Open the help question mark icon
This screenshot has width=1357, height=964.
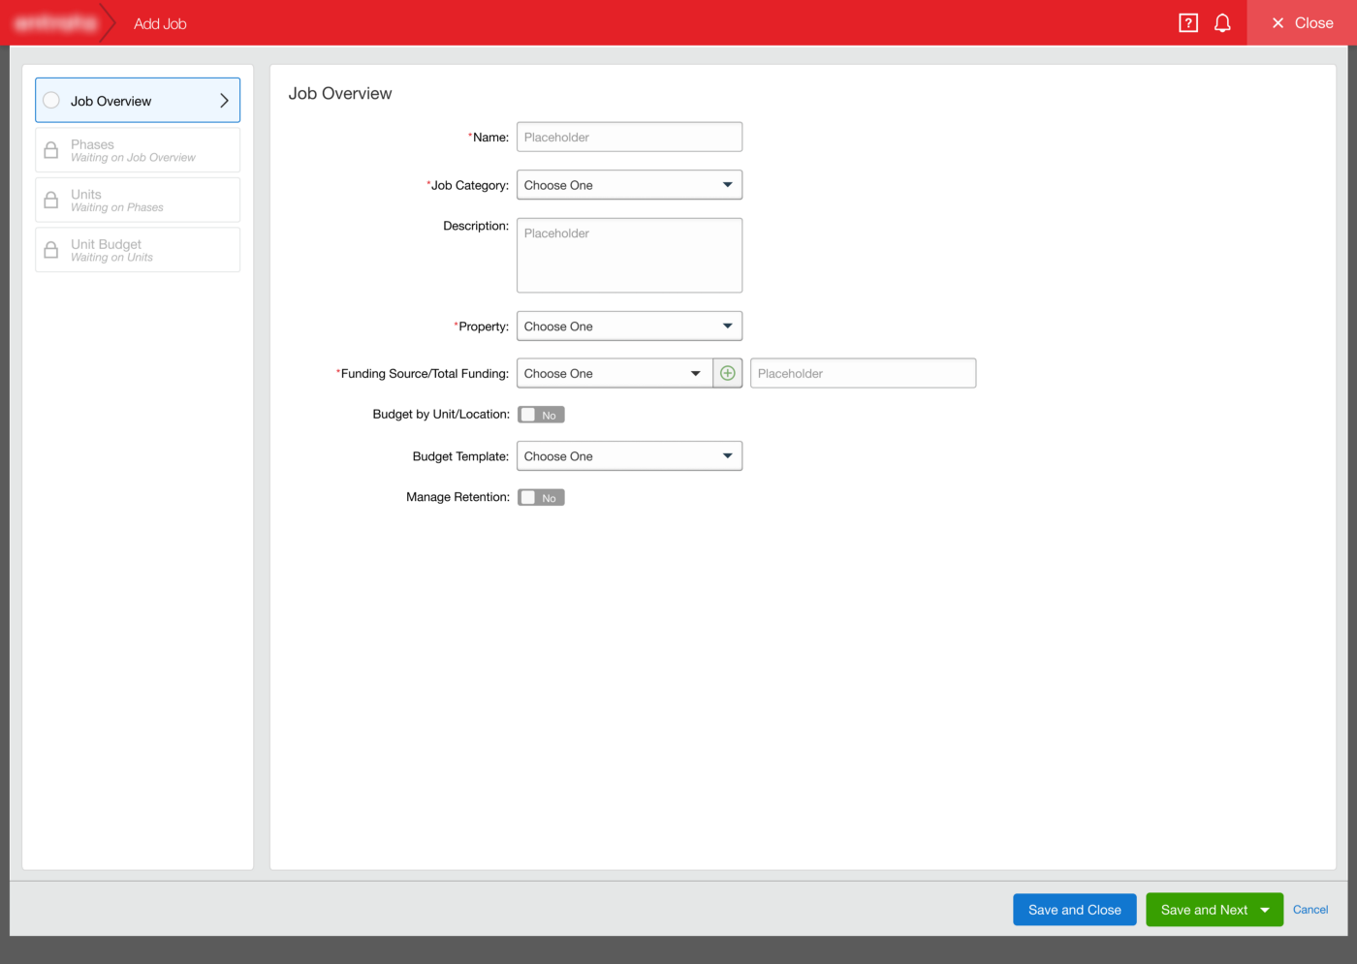pyautogui.click(x=1188, y=23)
